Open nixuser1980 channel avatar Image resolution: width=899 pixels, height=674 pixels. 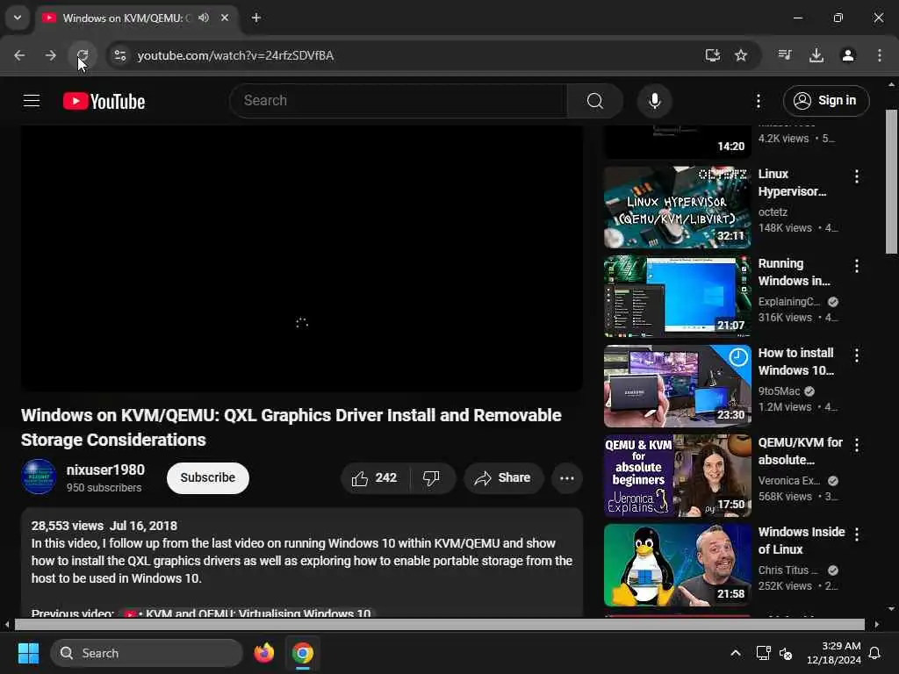39,477
